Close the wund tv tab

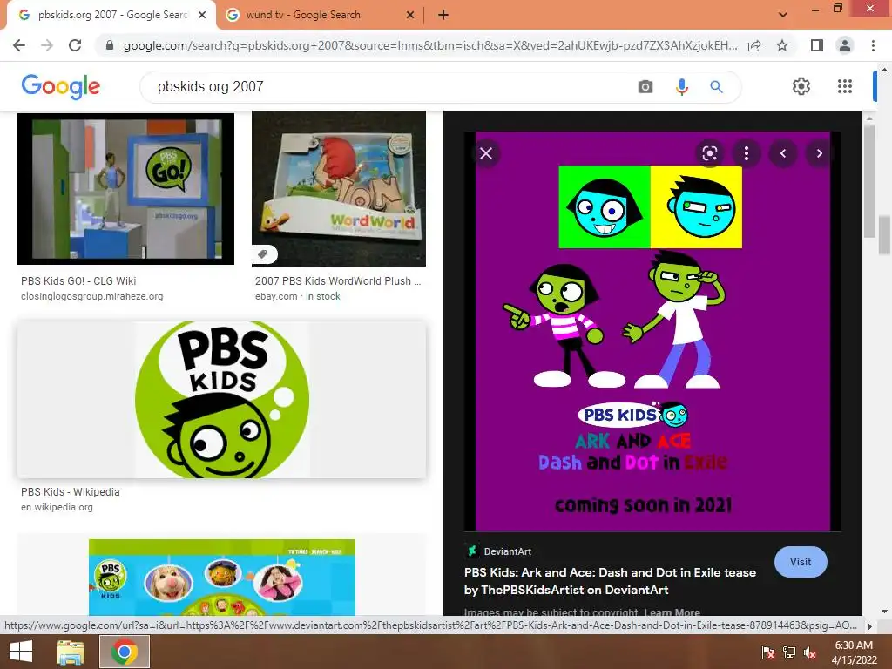[409, 16]
